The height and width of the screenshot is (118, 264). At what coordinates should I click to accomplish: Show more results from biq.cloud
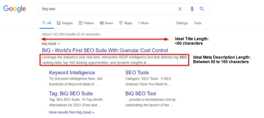click(x=71, y=112)
